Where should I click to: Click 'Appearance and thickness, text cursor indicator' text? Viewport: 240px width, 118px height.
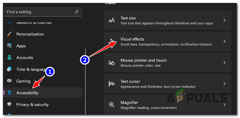(158, 87)
